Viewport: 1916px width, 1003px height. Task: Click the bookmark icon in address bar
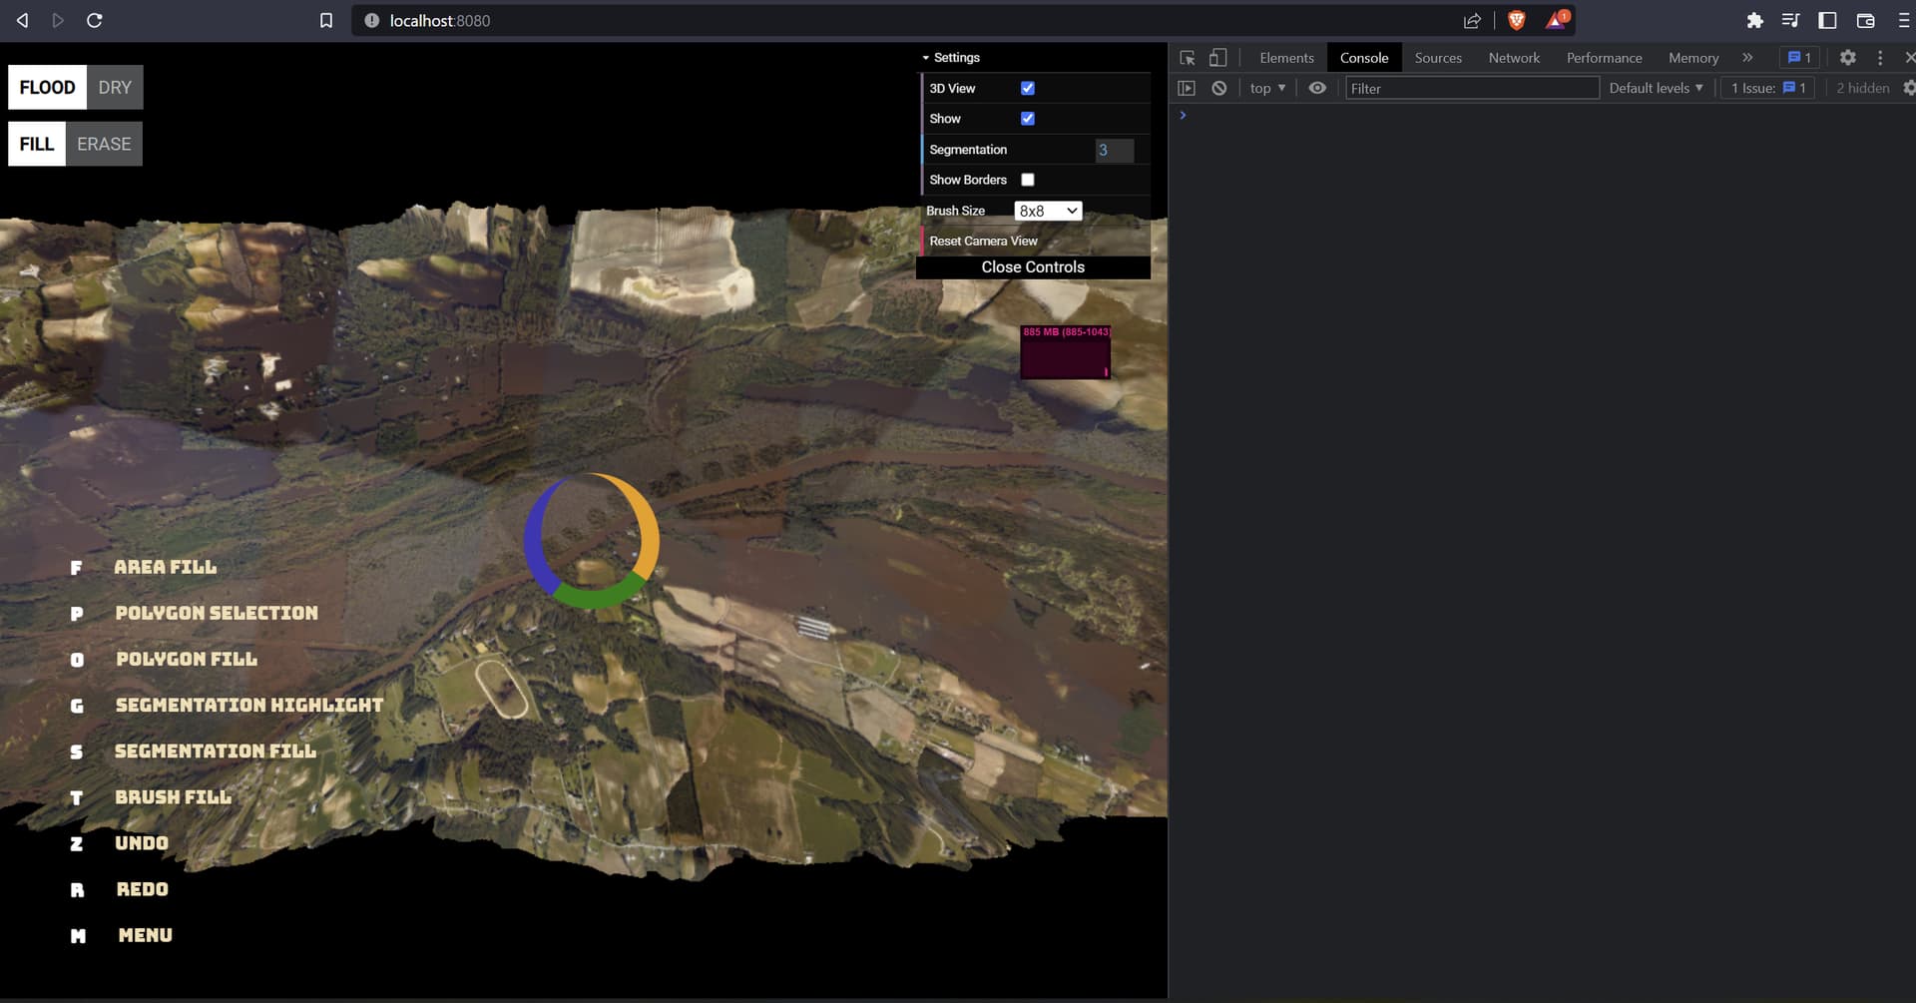click(x=325, y=20)
